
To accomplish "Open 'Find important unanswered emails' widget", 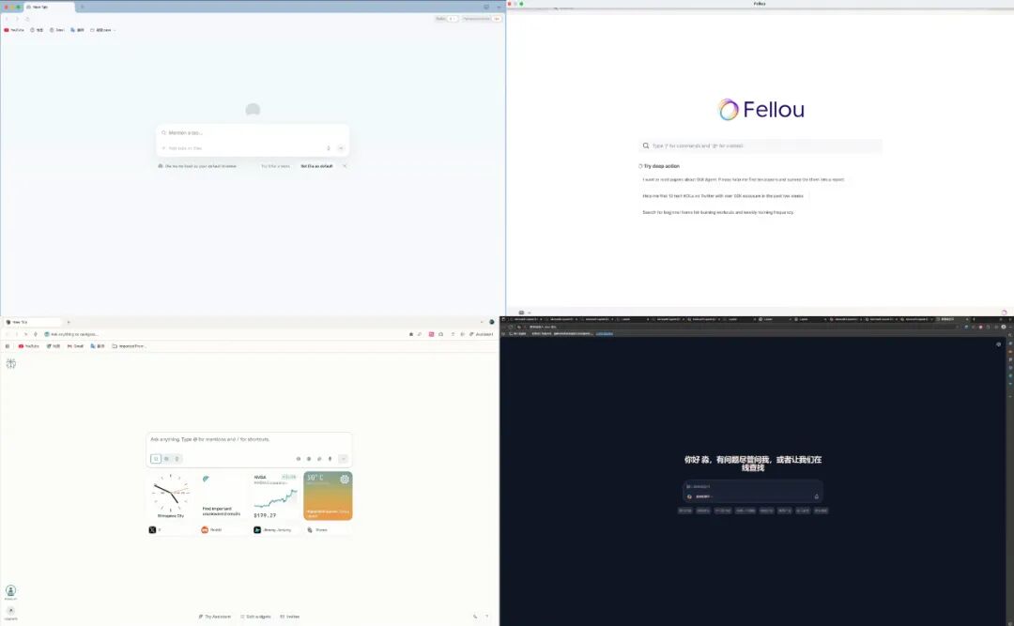I will click(223, 496).
